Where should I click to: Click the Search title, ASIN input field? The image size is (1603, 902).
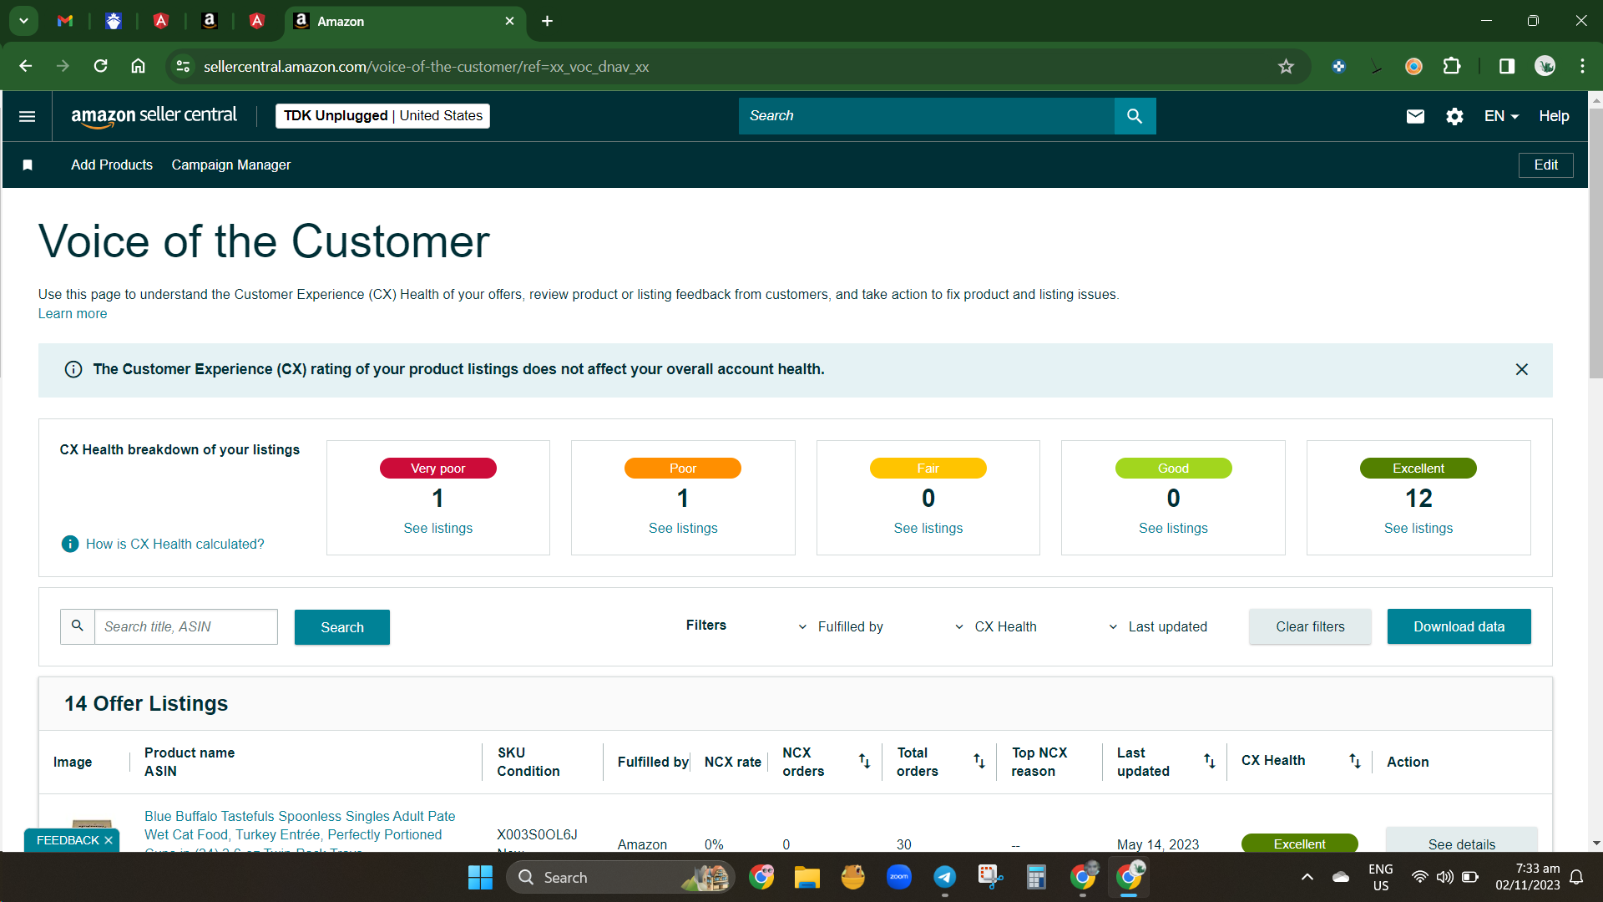pyautogui.click(x=185, y=626)
